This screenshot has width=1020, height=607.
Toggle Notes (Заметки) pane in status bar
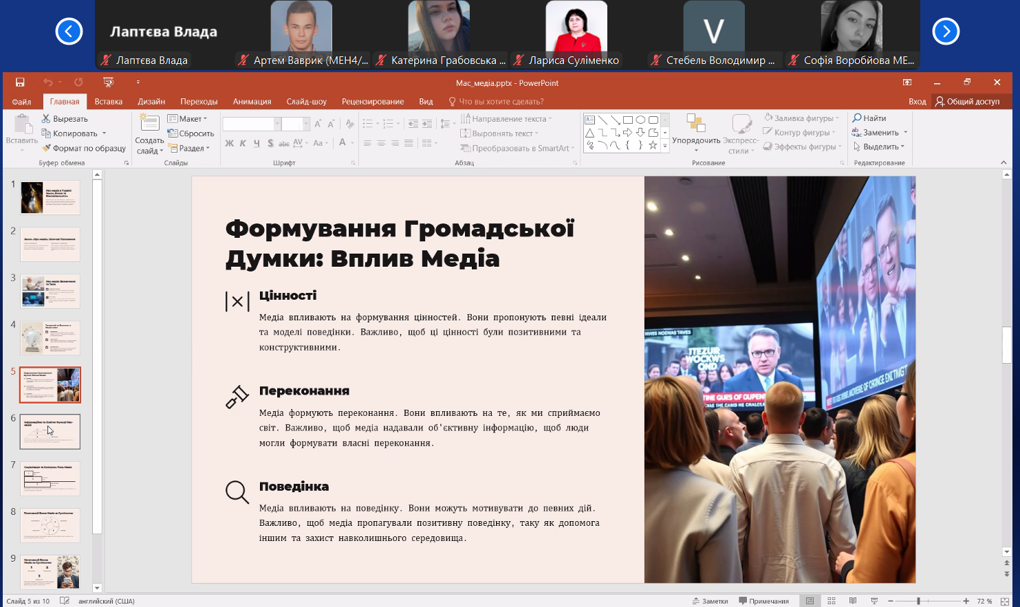(710, 601)
